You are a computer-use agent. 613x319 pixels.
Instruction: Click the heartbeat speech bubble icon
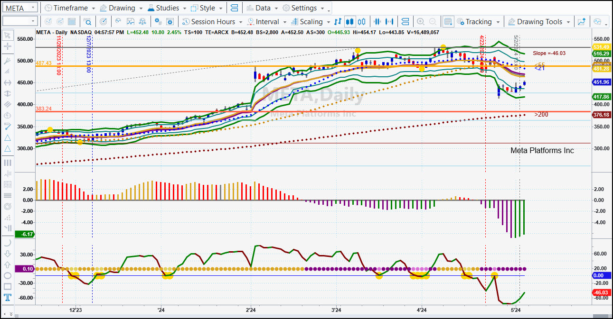click(597, 21)
